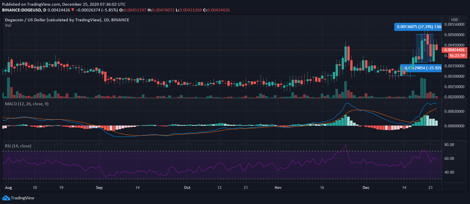Click the TradingView cloud logo icon
The image size is (470, 204).
click(x=6, y=198)
